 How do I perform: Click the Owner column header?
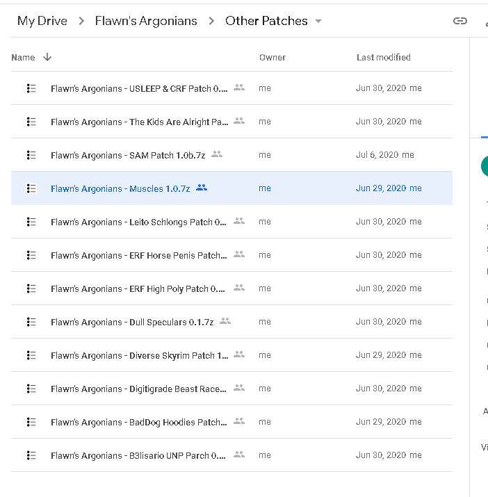click(x=273, y=58)
